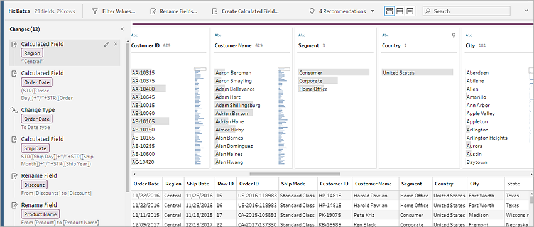This screenshot has height=227, width=534.
Task: Select the Home Office segment value
Action: [313, 89]
